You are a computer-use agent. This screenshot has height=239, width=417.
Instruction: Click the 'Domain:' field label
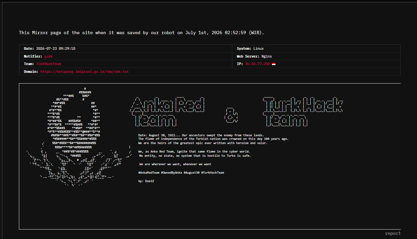(x=31, y=72)
